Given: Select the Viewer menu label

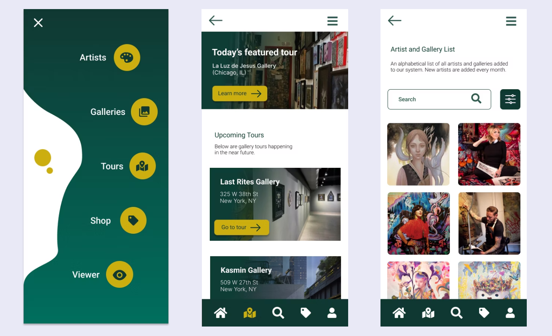Looking at the screenshot, I should pyautogui.click(x=86, y=275).
